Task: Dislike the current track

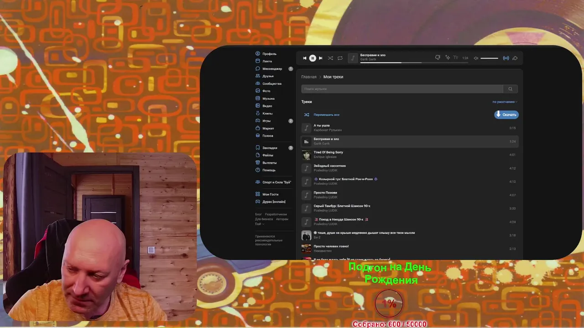Action: pos(438,58)
